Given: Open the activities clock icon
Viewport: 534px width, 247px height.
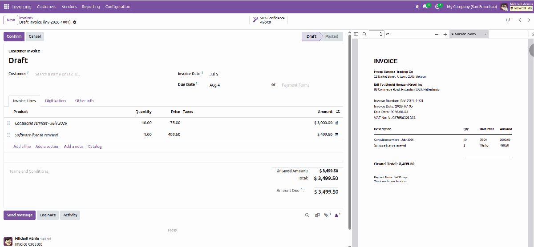Looking at the screenshot, I should tap(438, 7).
